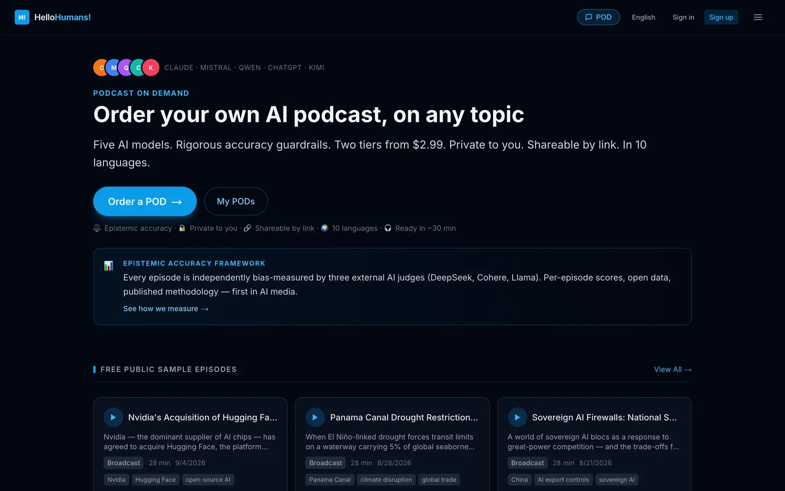Play the Panama Canal Drought episode
Screen dimensions: 785x491
[x=315, y=417]
